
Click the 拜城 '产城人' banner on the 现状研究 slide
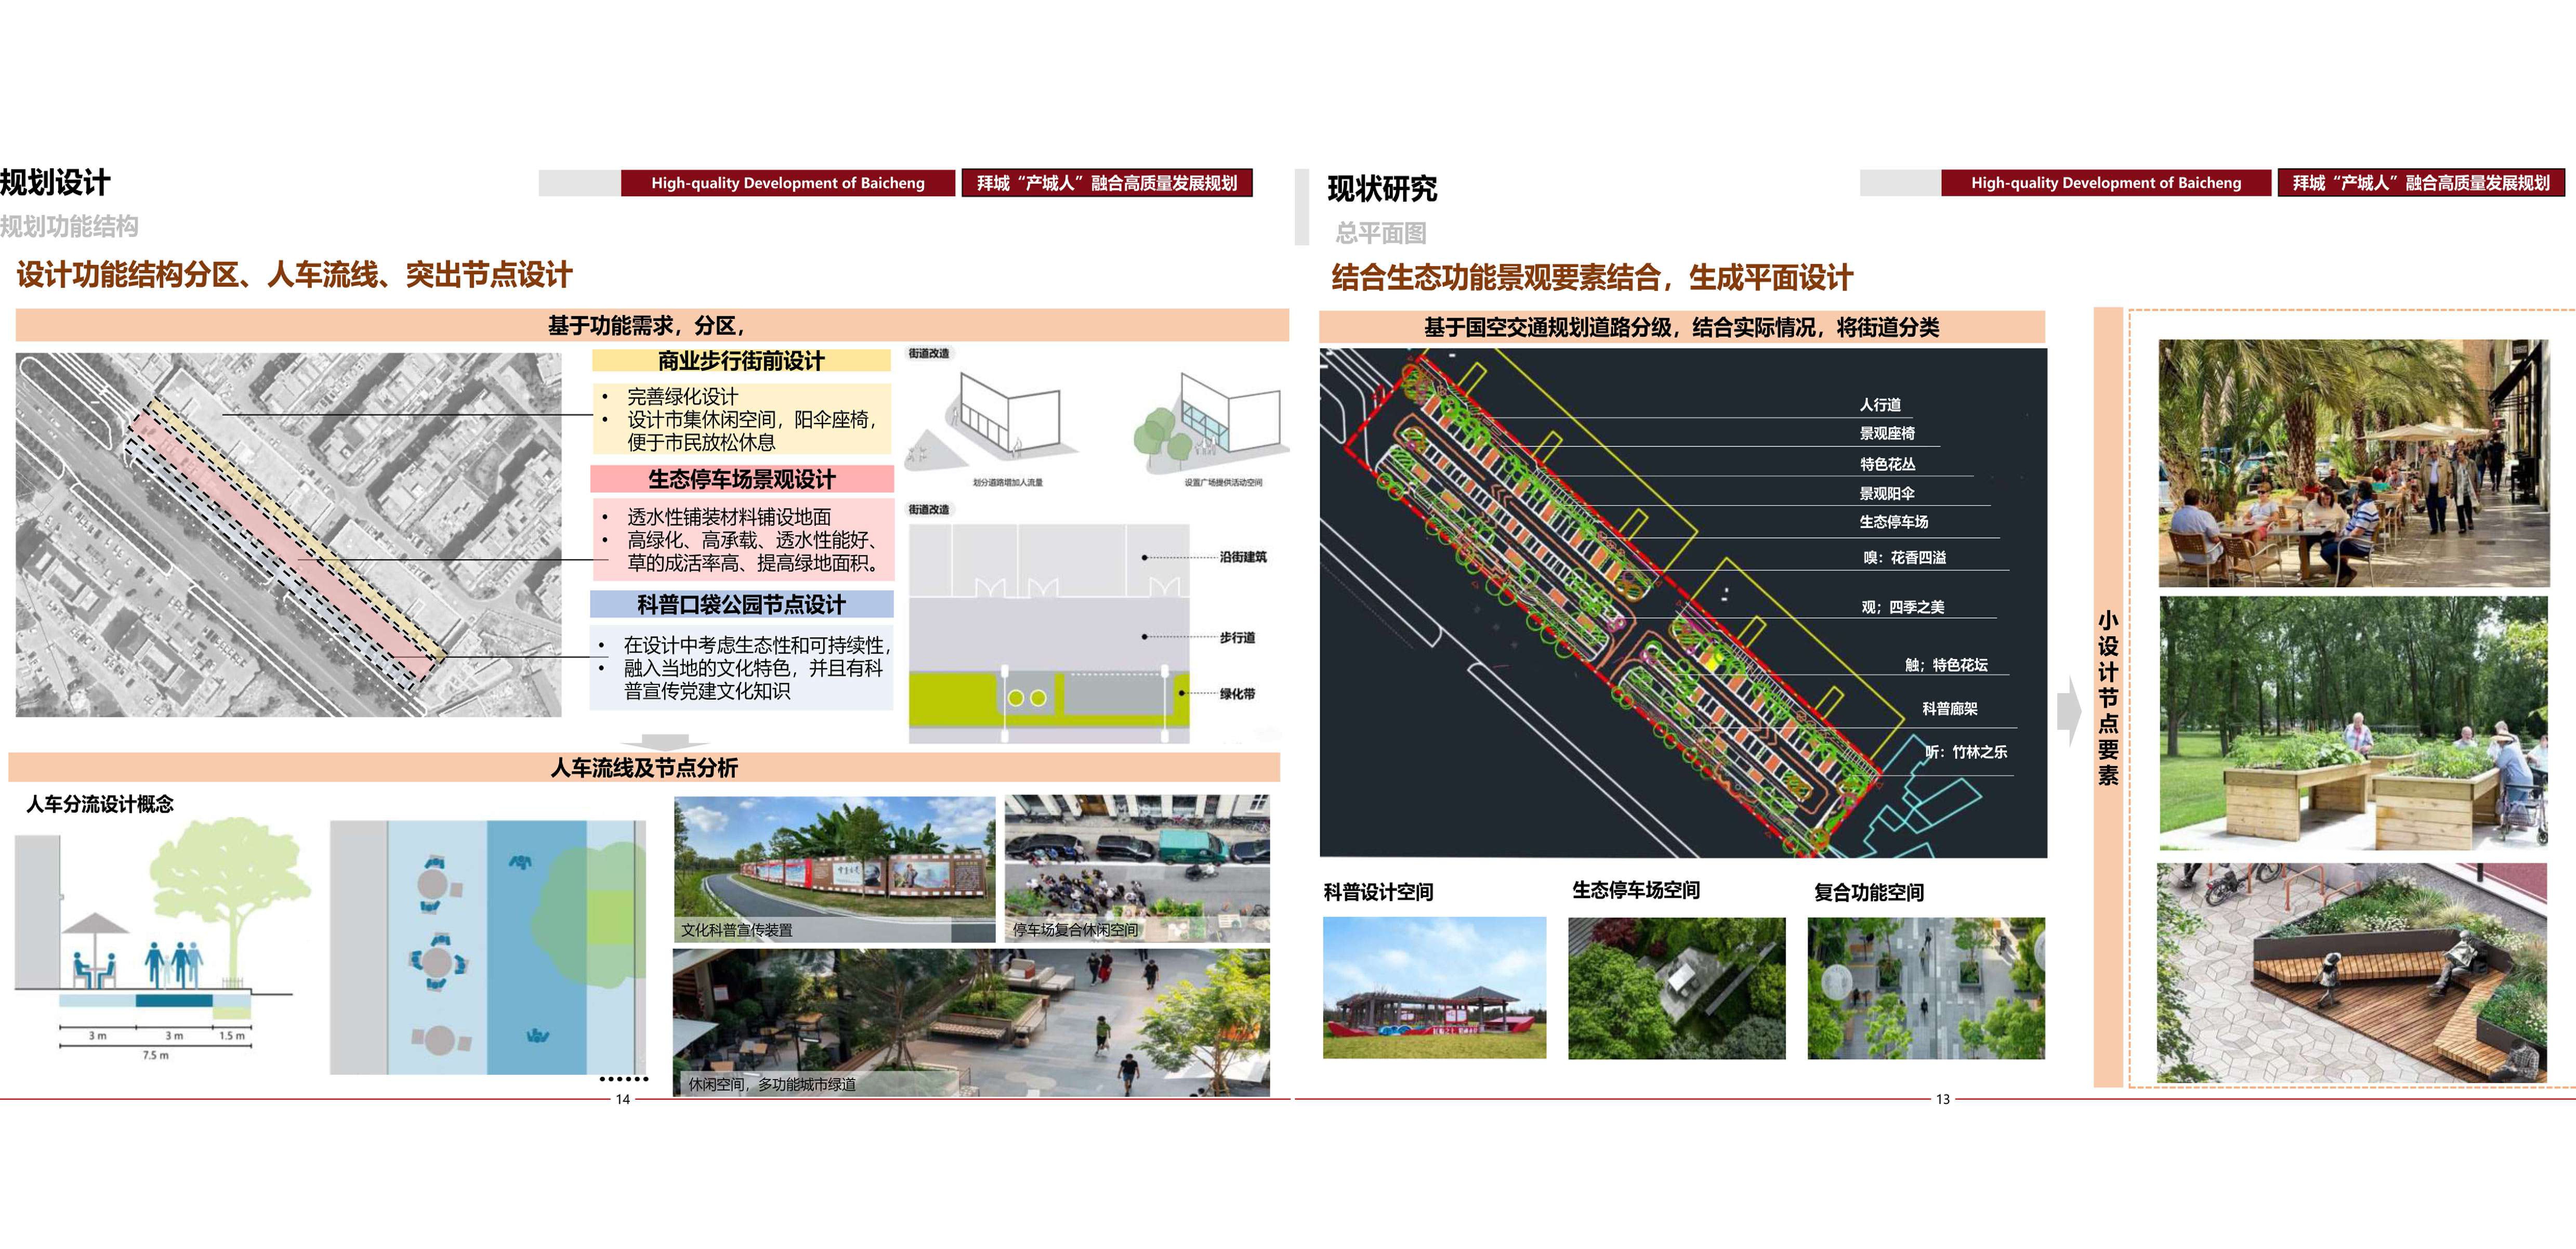point(2421,183)
